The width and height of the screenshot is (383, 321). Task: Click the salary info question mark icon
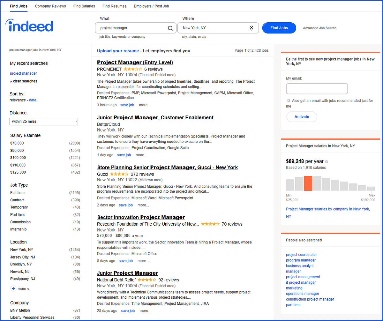pyautogui.click(x=327, y=162)
